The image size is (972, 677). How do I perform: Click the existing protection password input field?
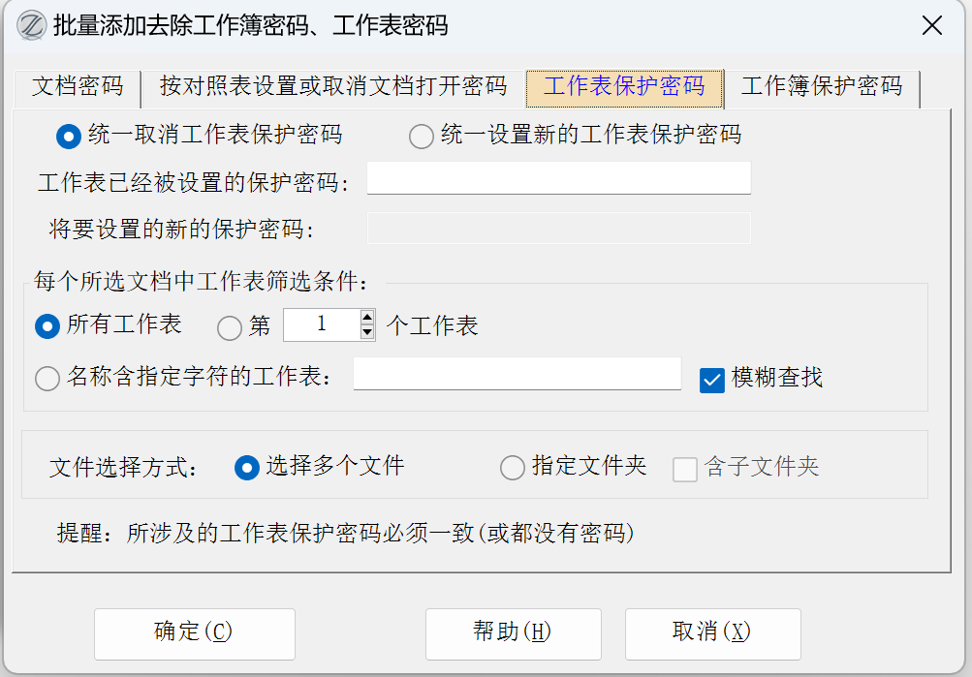click(558, 179)
